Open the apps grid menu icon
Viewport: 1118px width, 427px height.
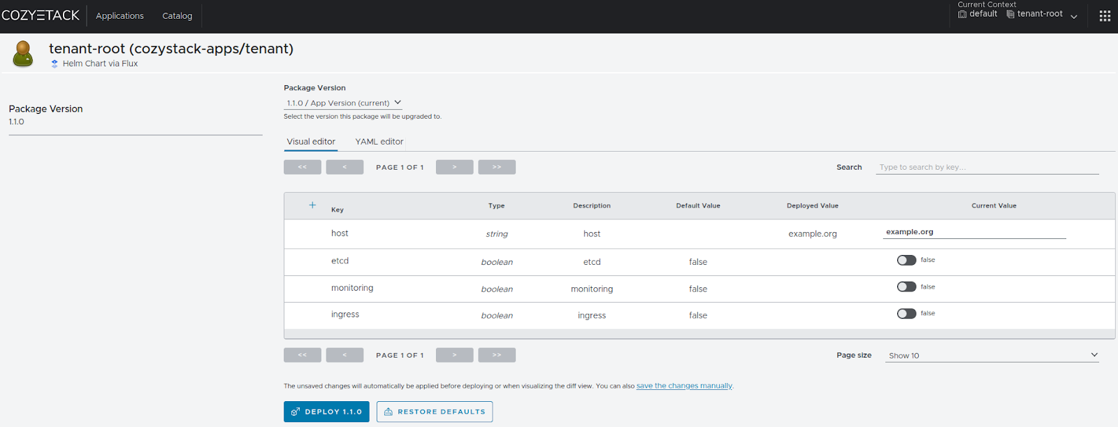(x=1105, y=16)
